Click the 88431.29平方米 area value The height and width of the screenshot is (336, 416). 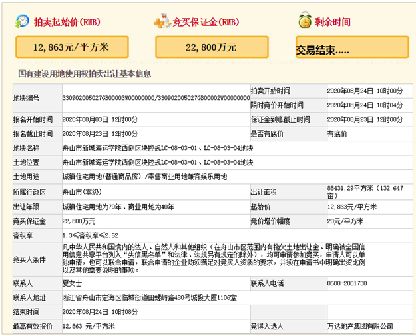tap(365, 192)
